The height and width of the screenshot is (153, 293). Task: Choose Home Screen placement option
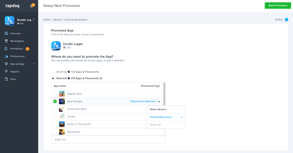coord(166,109)
